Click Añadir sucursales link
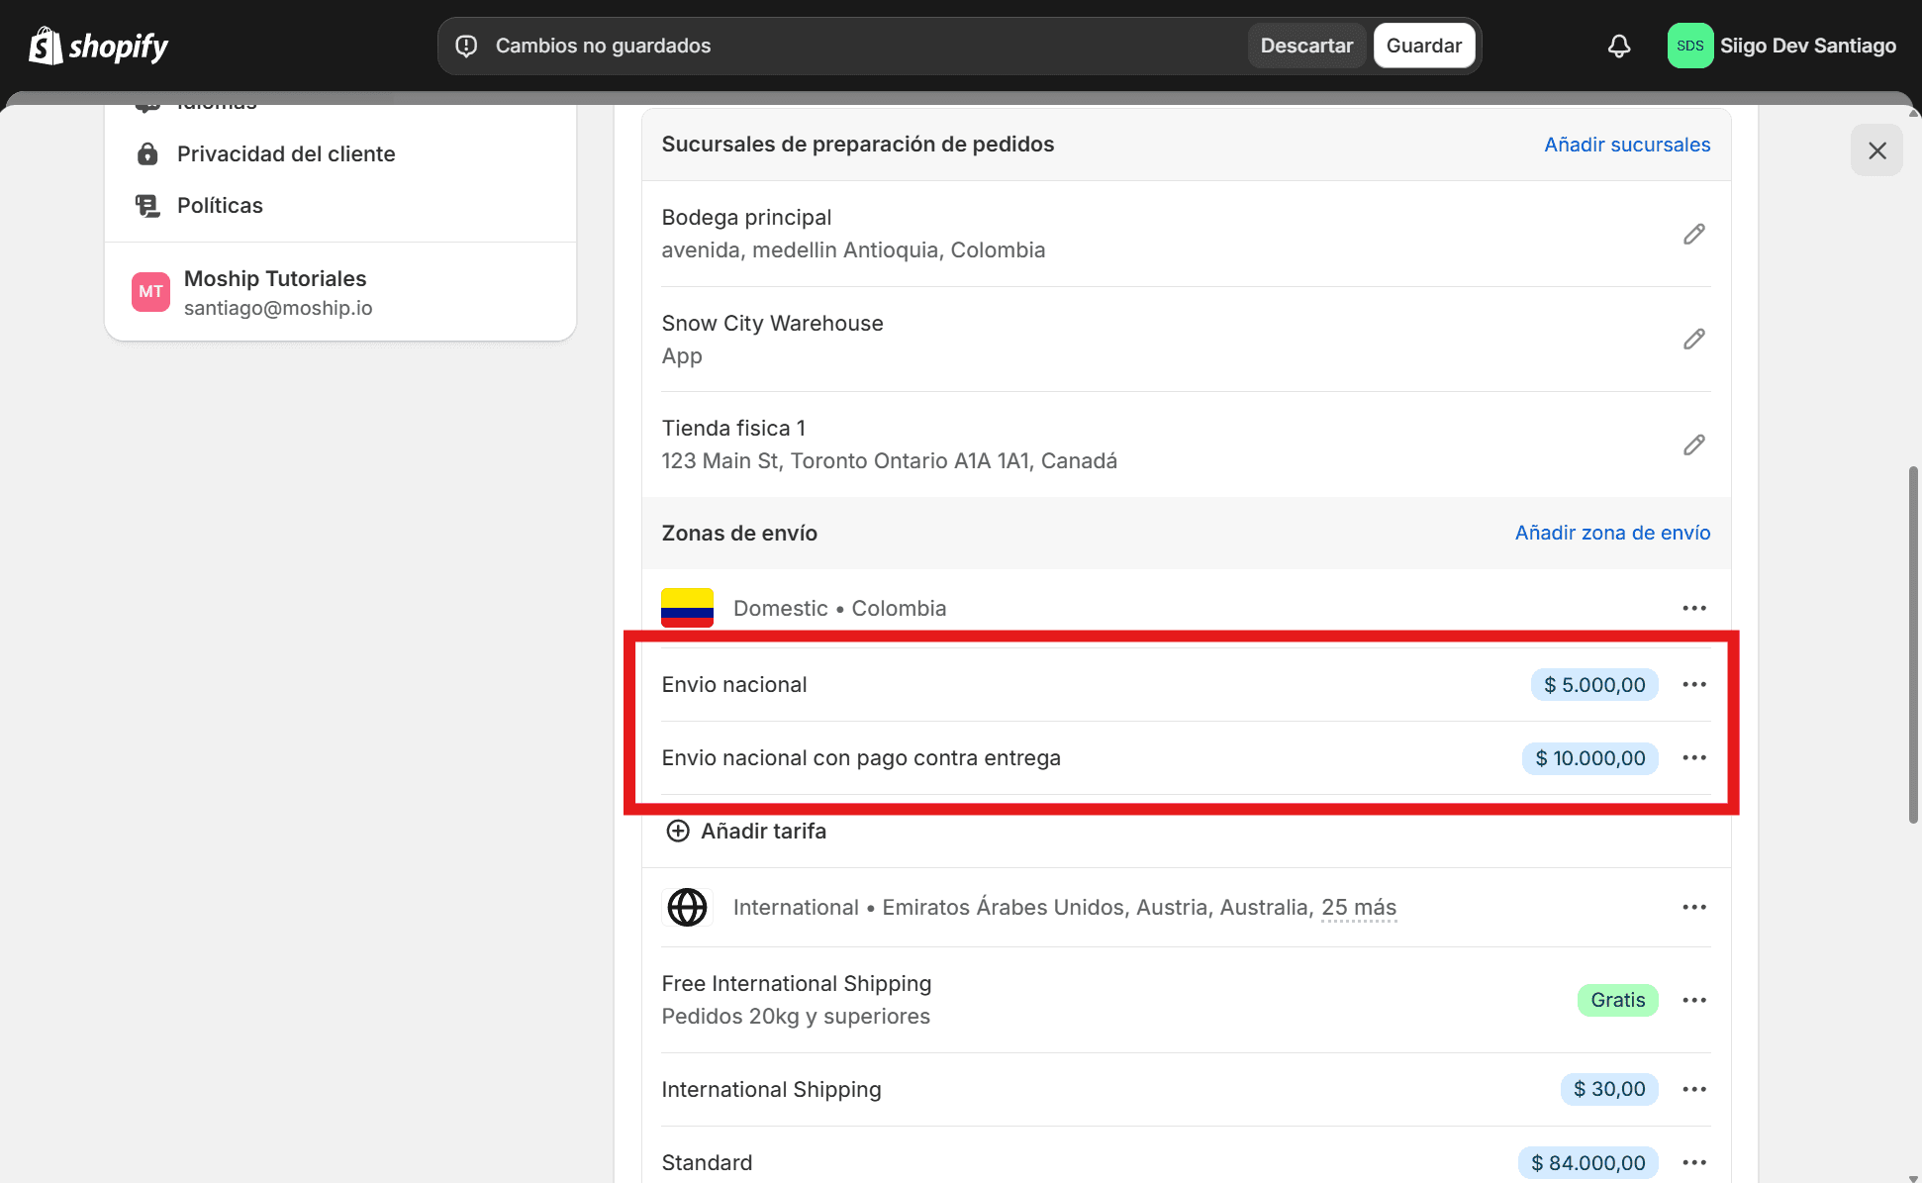The image size is (1922, 1183). pyautogui.click(x=1627, y=145)
